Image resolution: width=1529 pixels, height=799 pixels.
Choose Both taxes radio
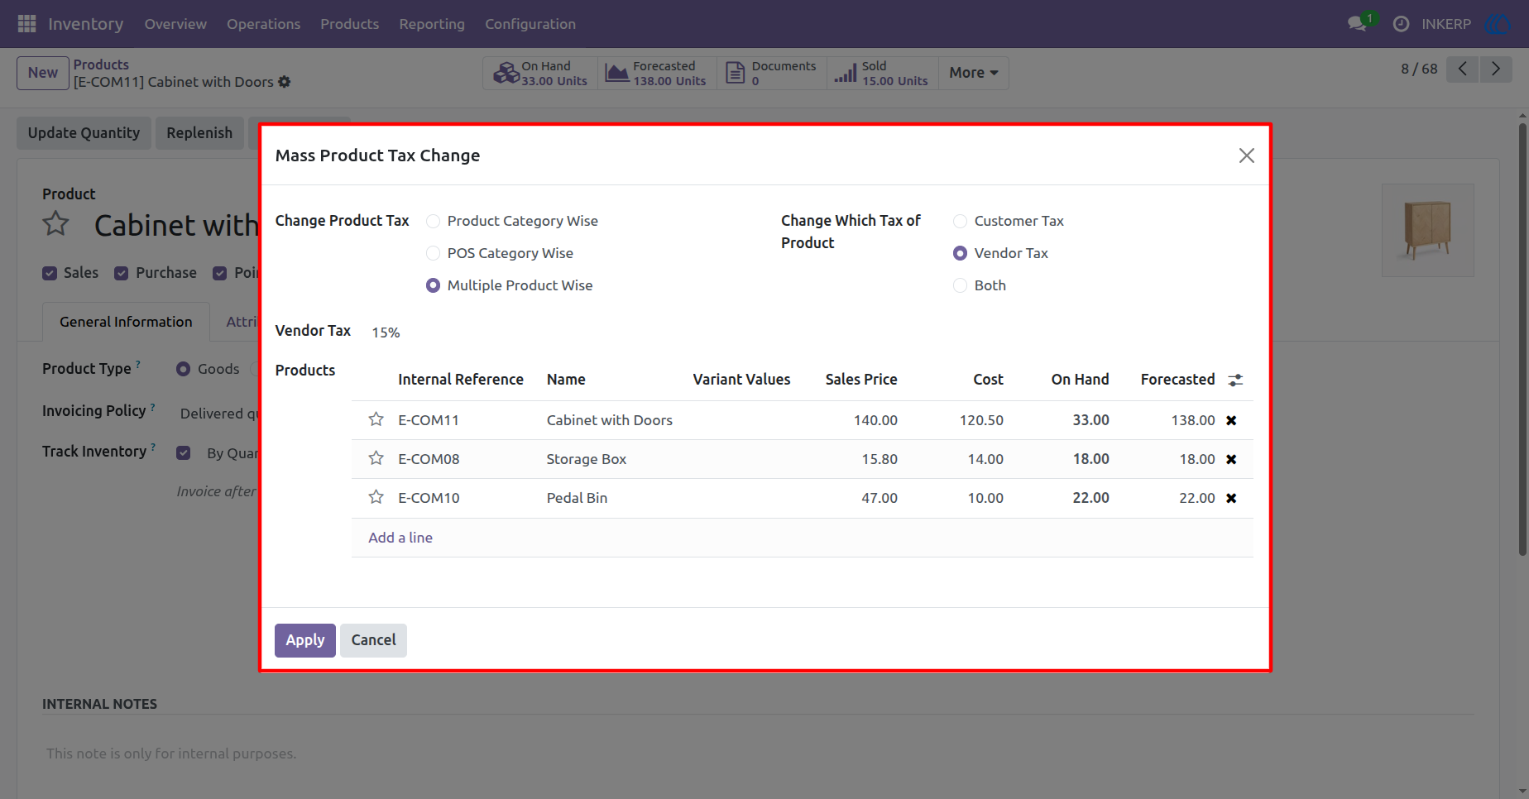[x=960, y=285]
